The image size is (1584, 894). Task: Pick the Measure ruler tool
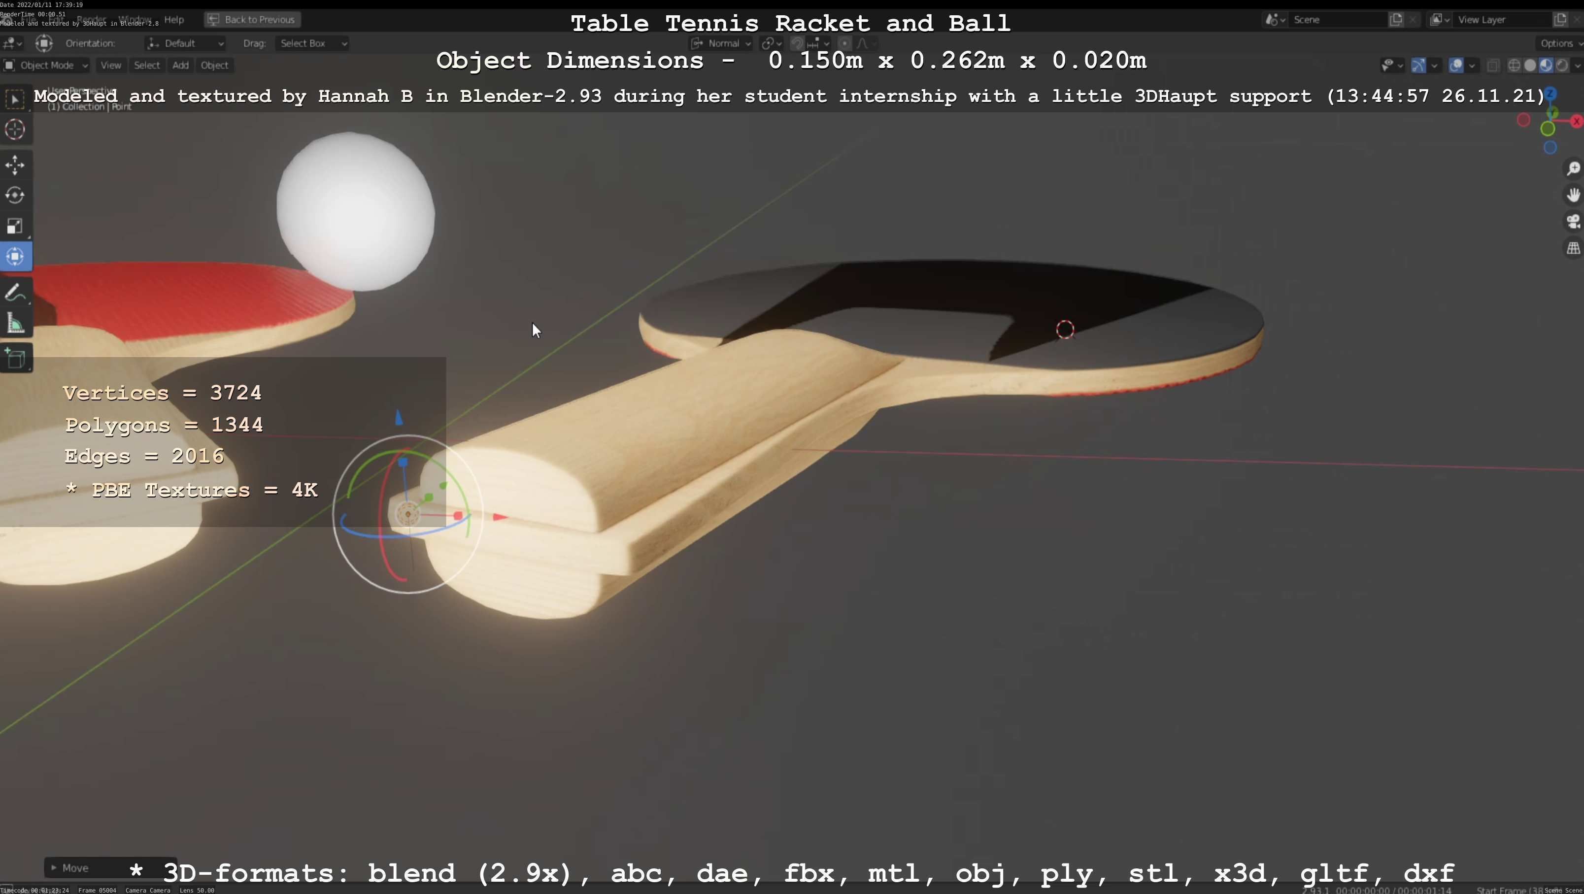(x=15, y=324)
